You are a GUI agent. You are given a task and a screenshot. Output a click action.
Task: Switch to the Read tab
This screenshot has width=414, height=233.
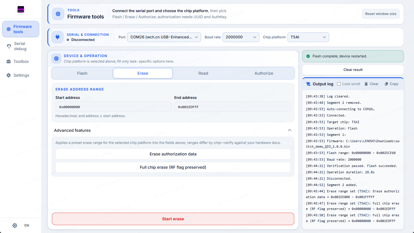tap(203, 73)
